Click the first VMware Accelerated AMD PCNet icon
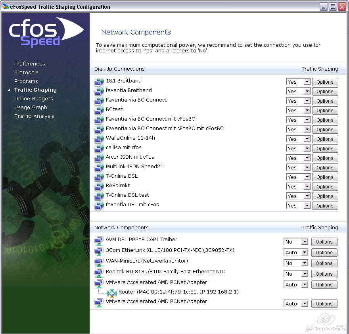This screenshot has height=334, width=349. click(x=99, y=284)
